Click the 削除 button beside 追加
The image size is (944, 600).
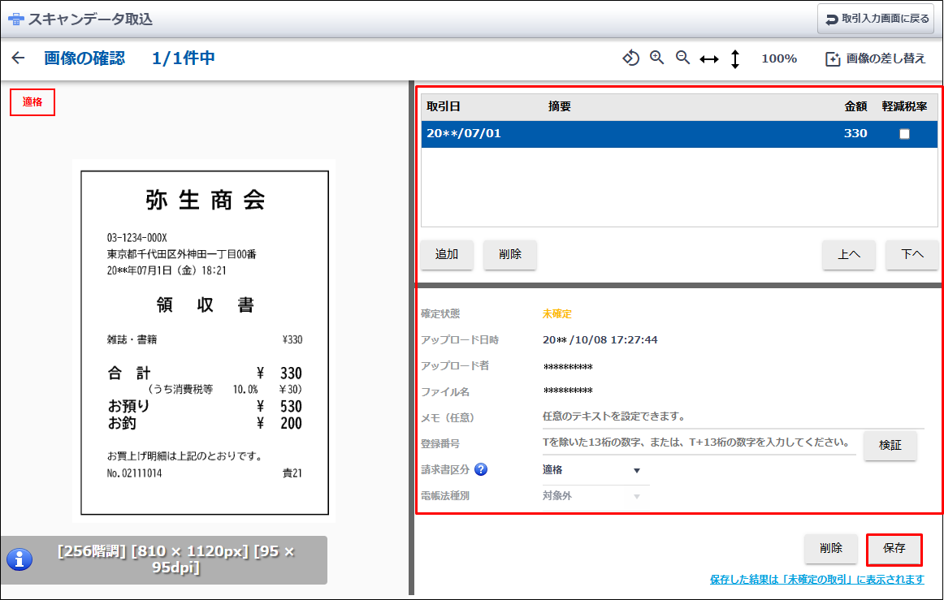tap(510, 255)
